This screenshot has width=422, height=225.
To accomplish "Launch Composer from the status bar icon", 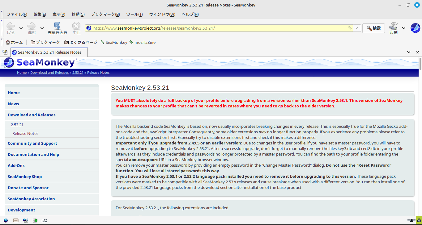I will coord(26,220).
